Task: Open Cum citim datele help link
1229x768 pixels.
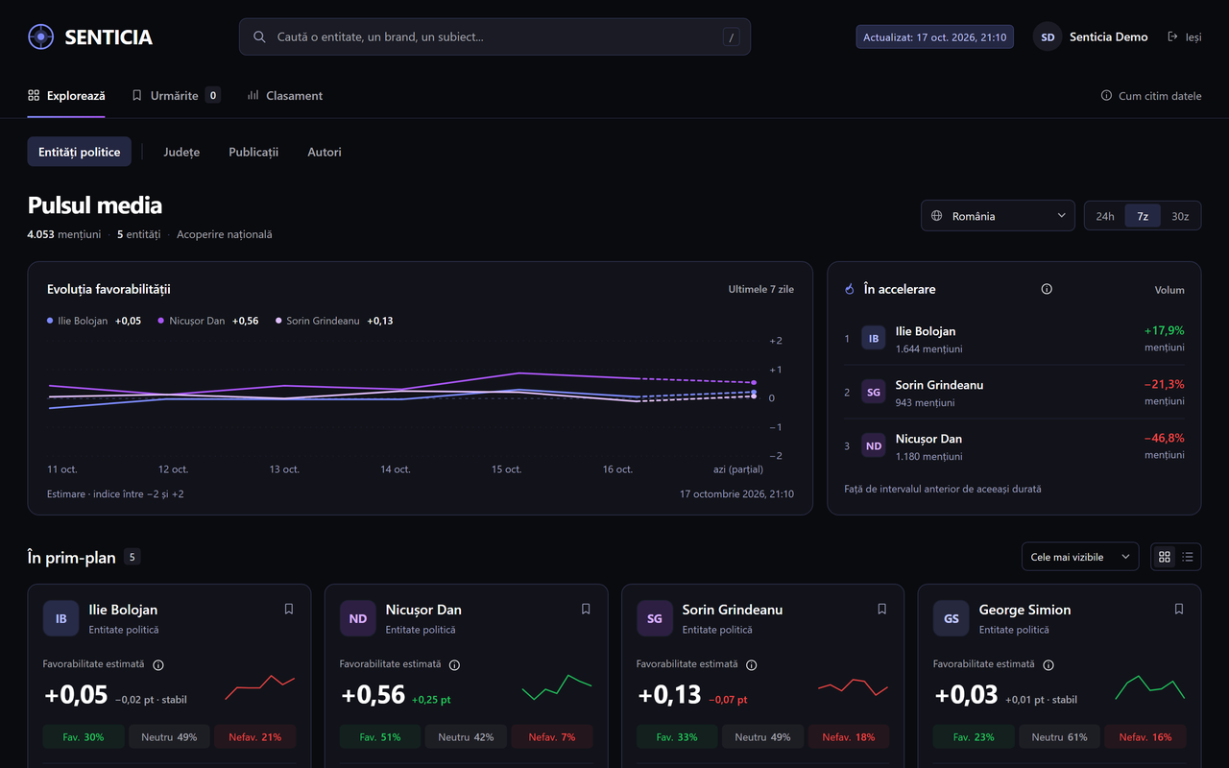Action: (x=1151, y=96)
